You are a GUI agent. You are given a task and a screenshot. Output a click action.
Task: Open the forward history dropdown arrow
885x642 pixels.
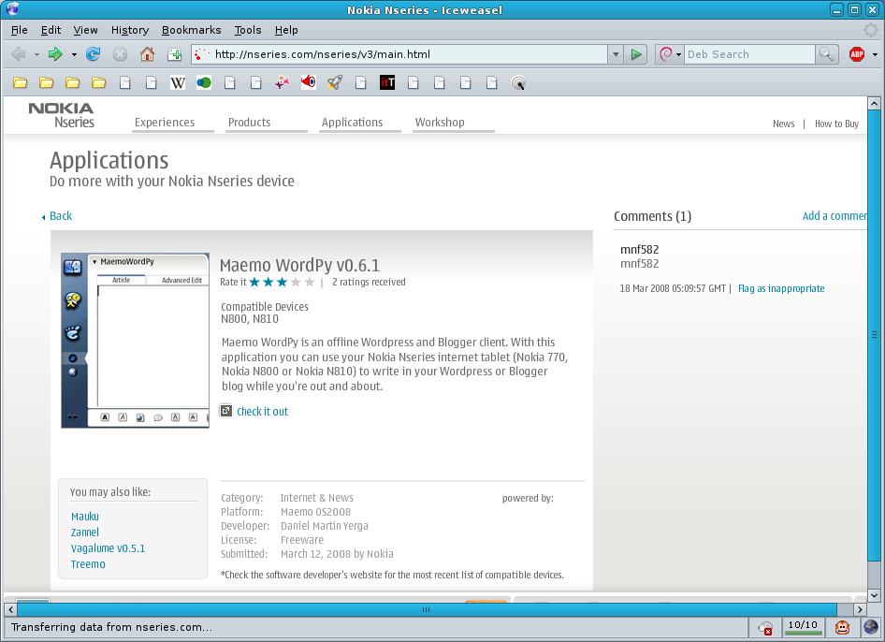coord(74,54)
